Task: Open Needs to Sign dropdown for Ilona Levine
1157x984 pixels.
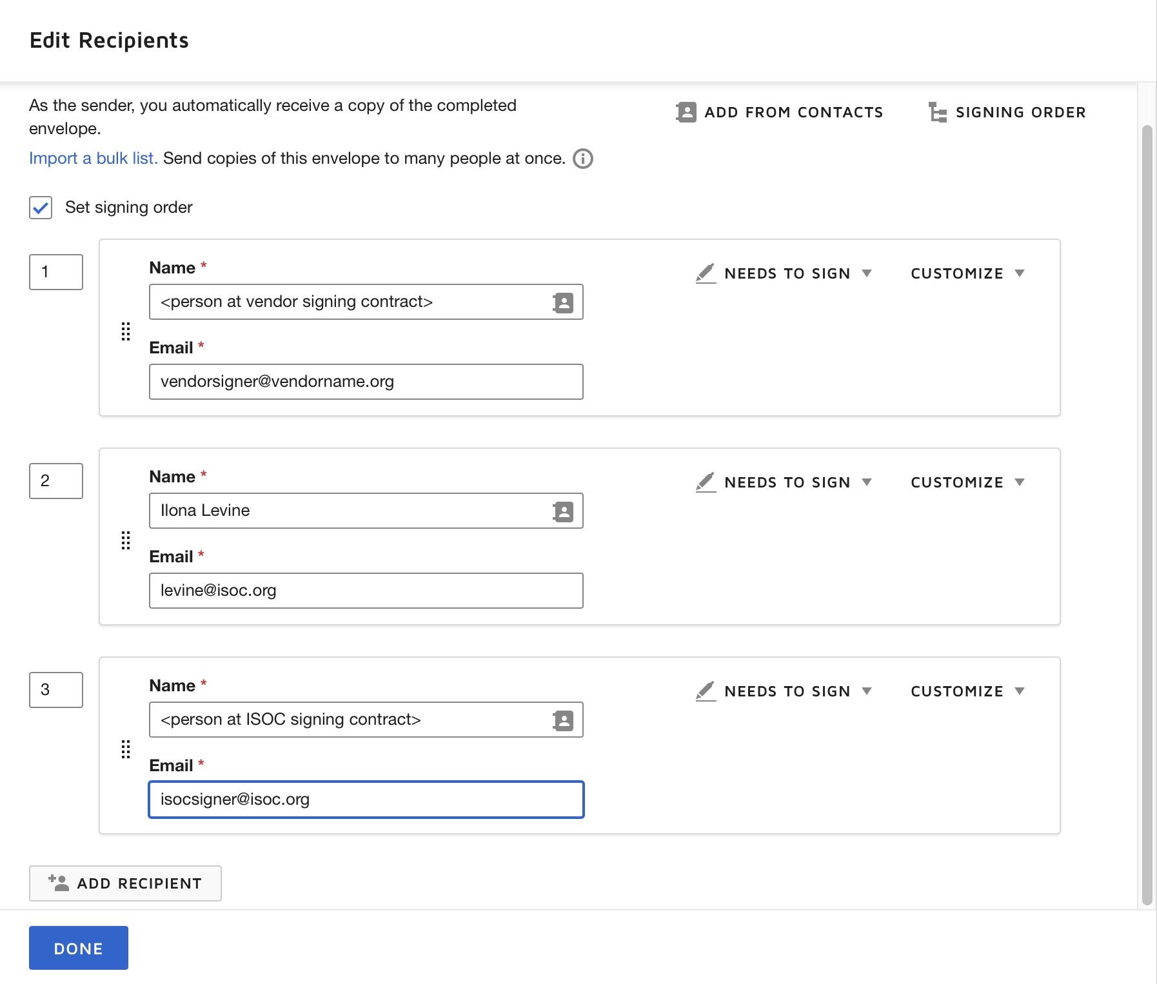Action: click(x=784, y=482)
